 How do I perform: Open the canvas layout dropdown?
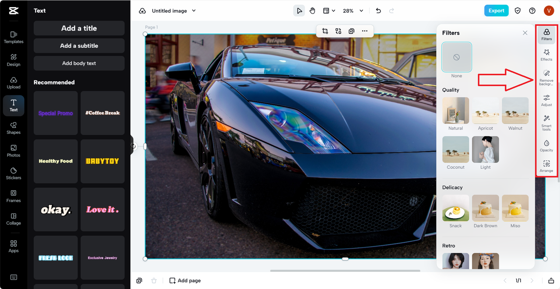coord(329,11)
